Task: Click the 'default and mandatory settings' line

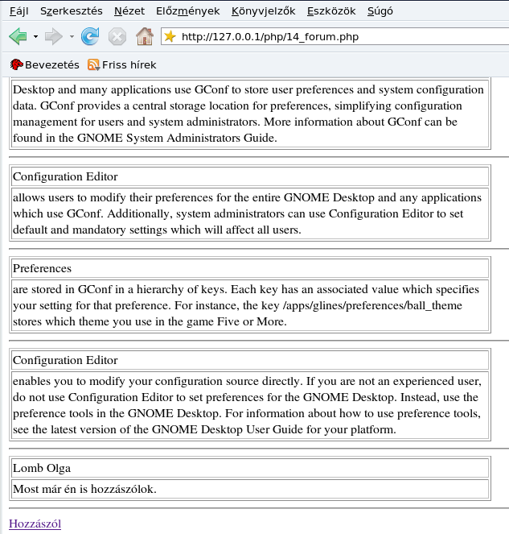Action: 157,230
